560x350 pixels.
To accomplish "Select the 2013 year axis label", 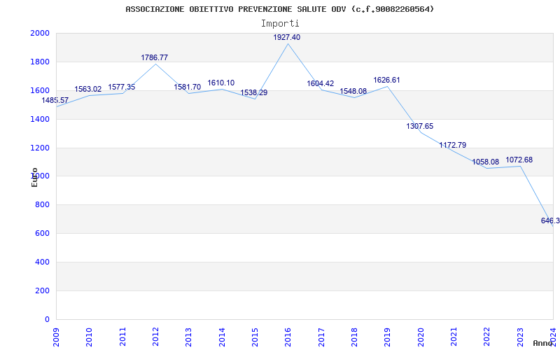I will pyautogui.click(x=188, y=337).
